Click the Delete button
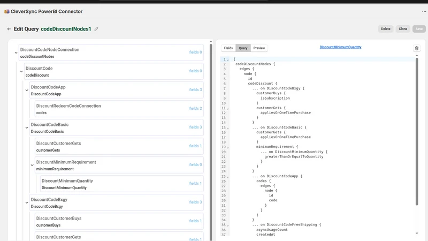 tap(386, 29)
